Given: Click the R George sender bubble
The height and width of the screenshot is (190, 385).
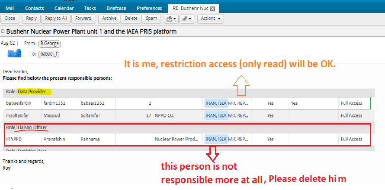Looking at the screenshot, I should (50, 44).
